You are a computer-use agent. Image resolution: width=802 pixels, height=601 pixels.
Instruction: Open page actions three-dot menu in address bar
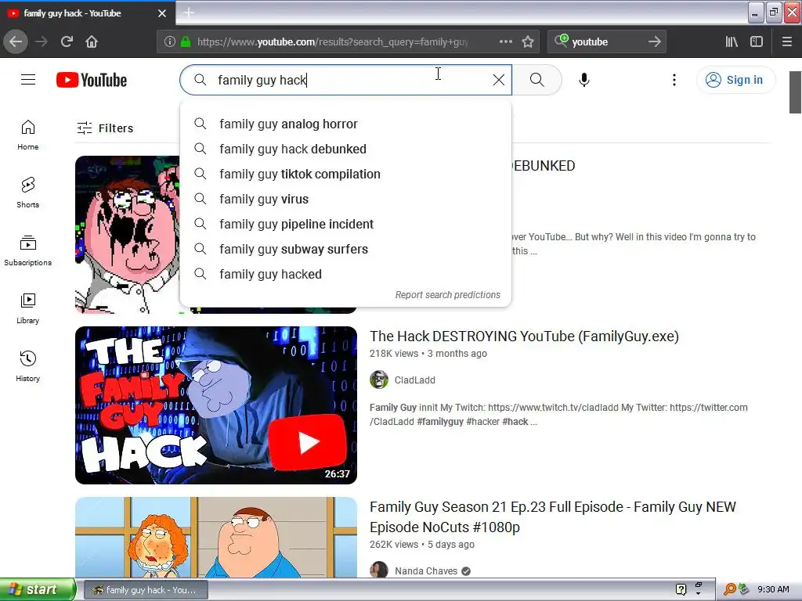pyautogui.click(x=506, y=42)
